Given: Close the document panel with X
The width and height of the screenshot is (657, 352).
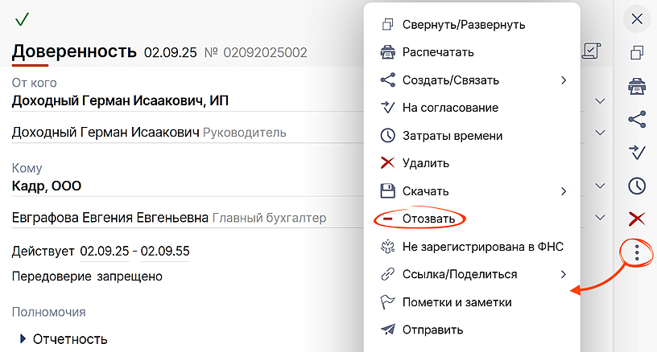Looking at the screenshot, I should [637, 19].
